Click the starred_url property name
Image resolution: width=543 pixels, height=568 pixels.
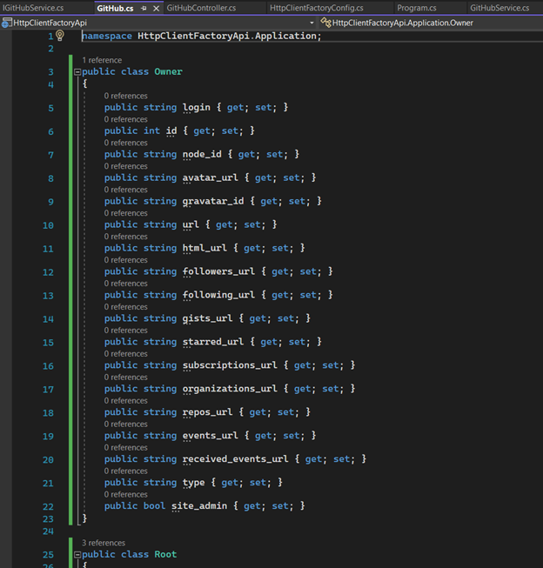[213, 342]
